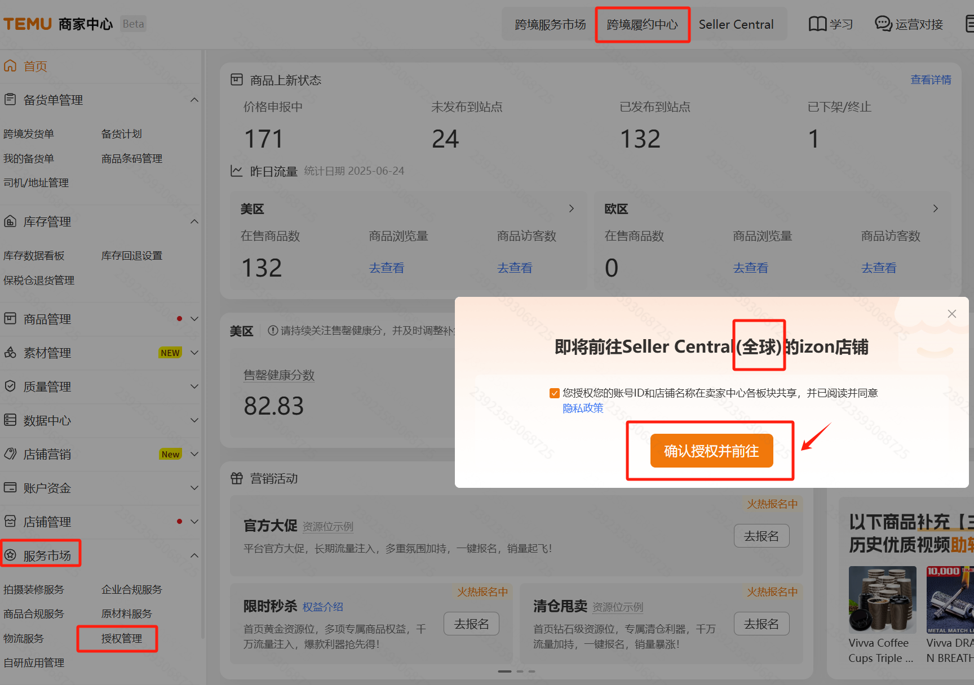Click the 确认授权并前往 button

(x=711, y=451)
